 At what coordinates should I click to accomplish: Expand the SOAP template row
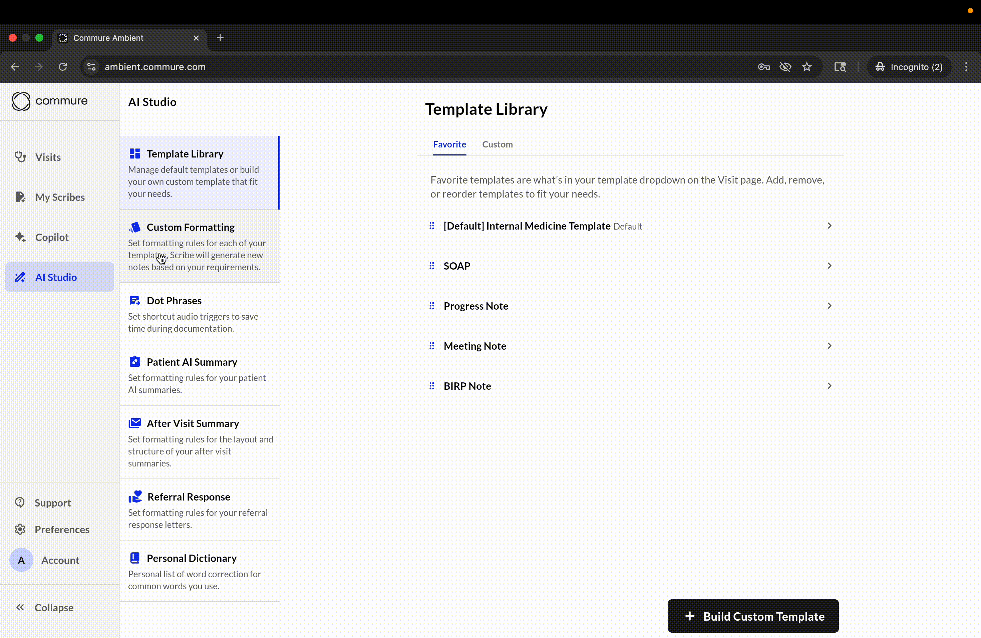(x=829, y=265)
